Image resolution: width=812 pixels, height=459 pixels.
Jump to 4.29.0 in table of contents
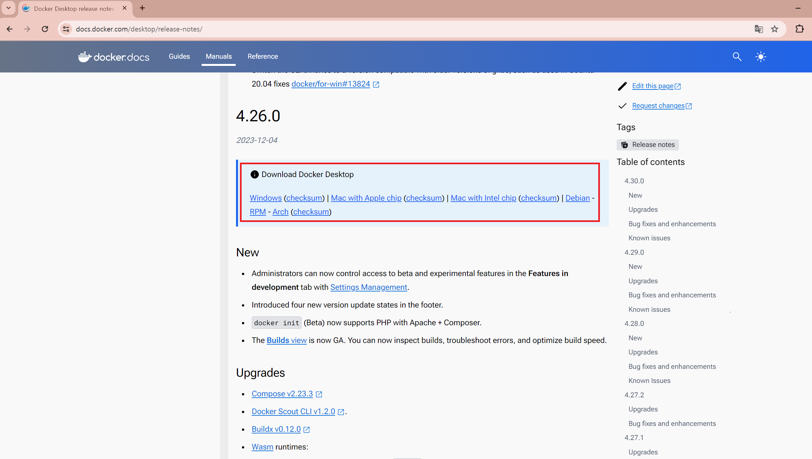[x=634, y=252]
